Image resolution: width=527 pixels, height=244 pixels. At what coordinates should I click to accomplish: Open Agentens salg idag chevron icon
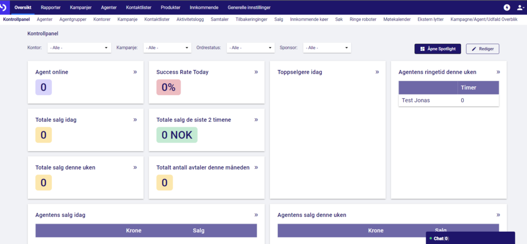[x=256, y=215]
